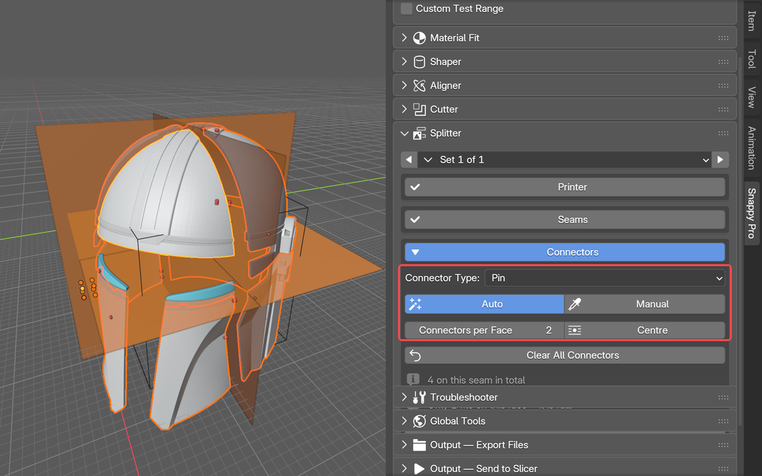Switch to the Item sidebar tab
Screen dimensions: 762x476
[752, 21]
